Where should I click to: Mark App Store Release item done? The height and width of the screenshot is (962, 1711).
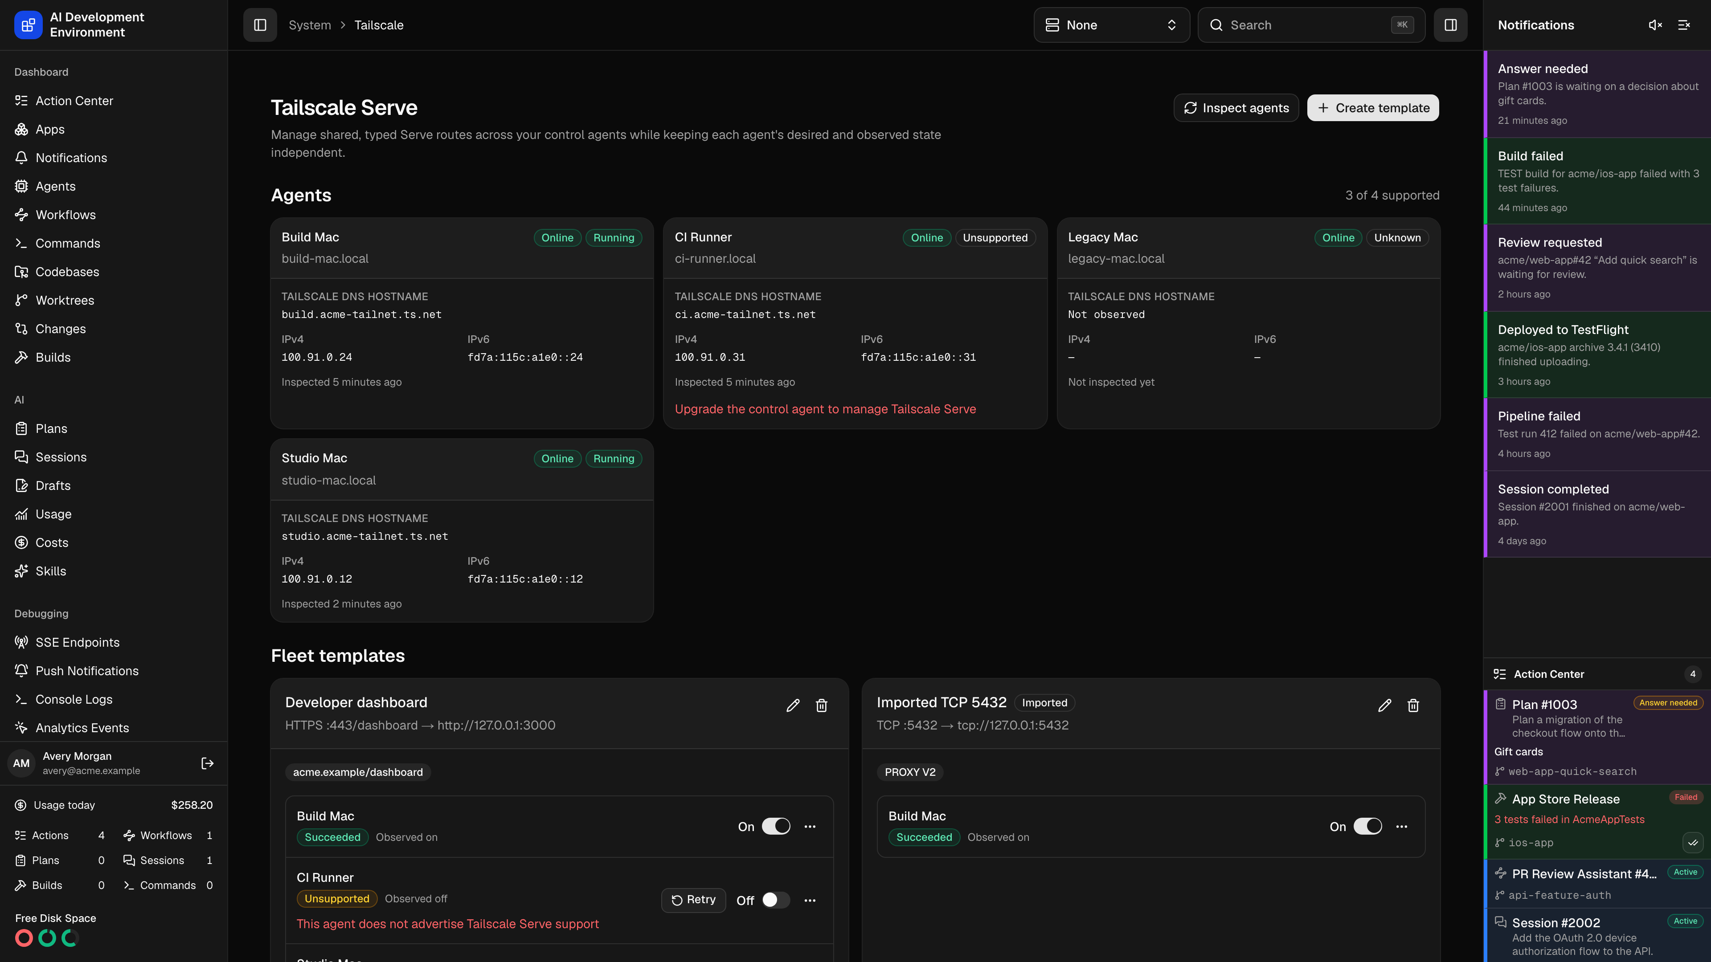pyautogui.click(x=1693, y=843)
